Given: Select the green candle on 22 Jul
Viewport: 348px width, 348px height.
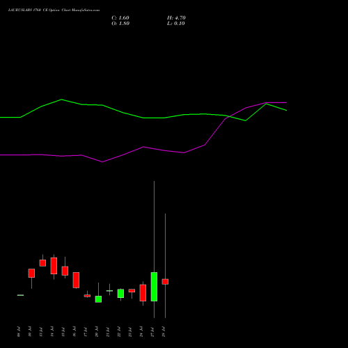Looking at the screenshot, I should pos(120,294).
